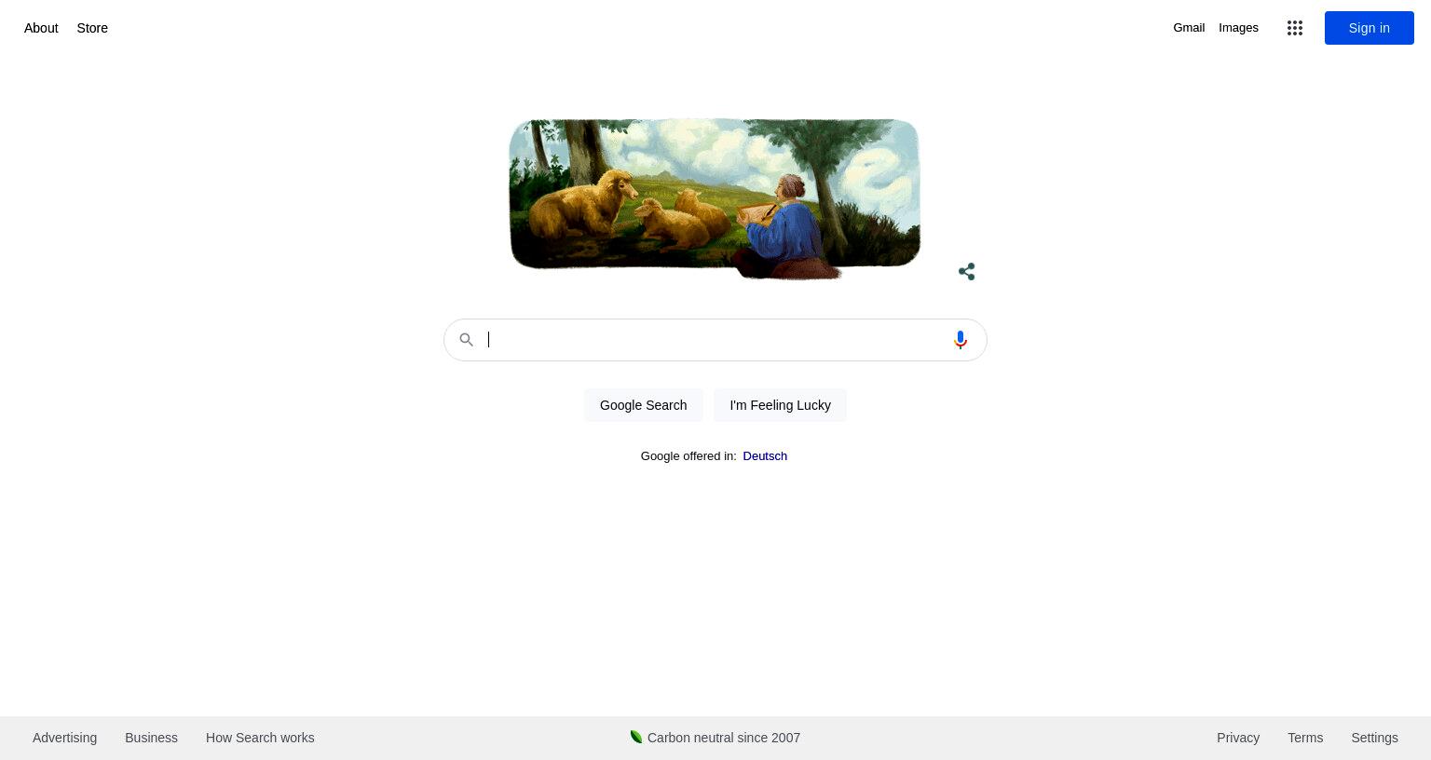This screenshot has width=1431, height=760.
Task: Click the green leaf carbon neutral icon
Action: (x=636, y=737)
